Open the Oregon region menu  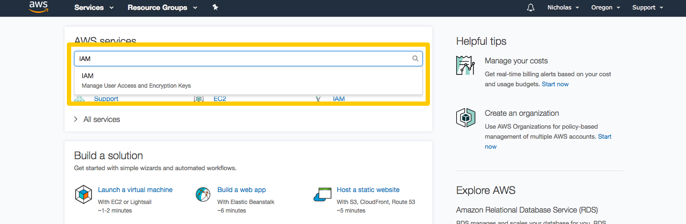605,8
